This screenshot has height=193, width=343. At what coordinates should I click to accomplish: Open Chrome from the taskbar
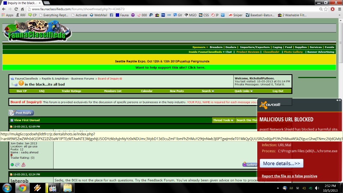pyautogui.click(x=22, y=188)
